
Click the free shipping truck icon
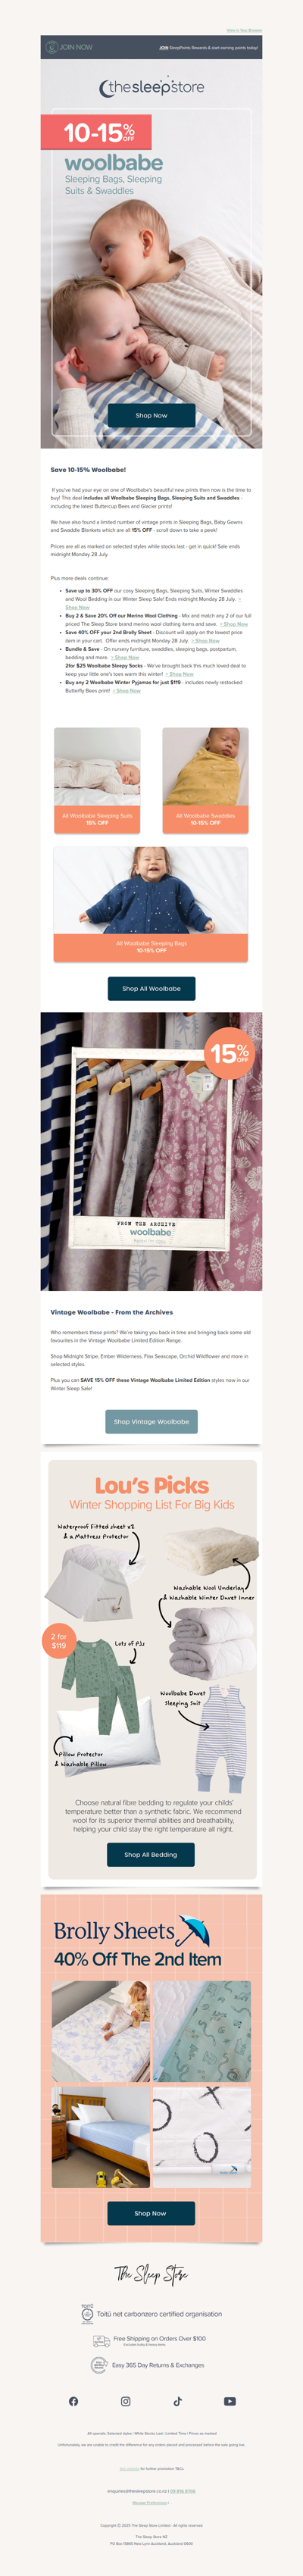(x=101, y=2341)
